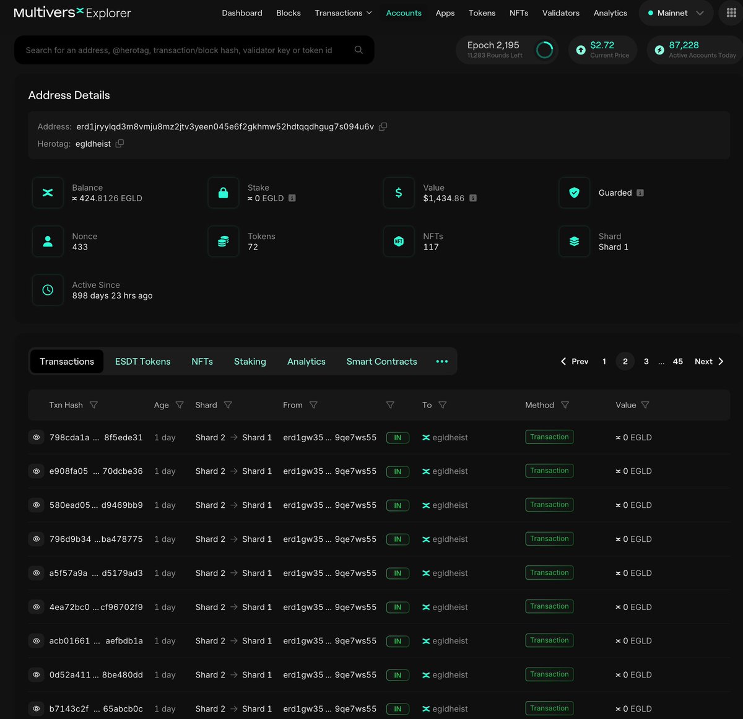The height and width of the screenshot is (719, 743).
Task: Open transaction hash 798cda1a ... 8f5ede31
Action: [x=96, y=437]
